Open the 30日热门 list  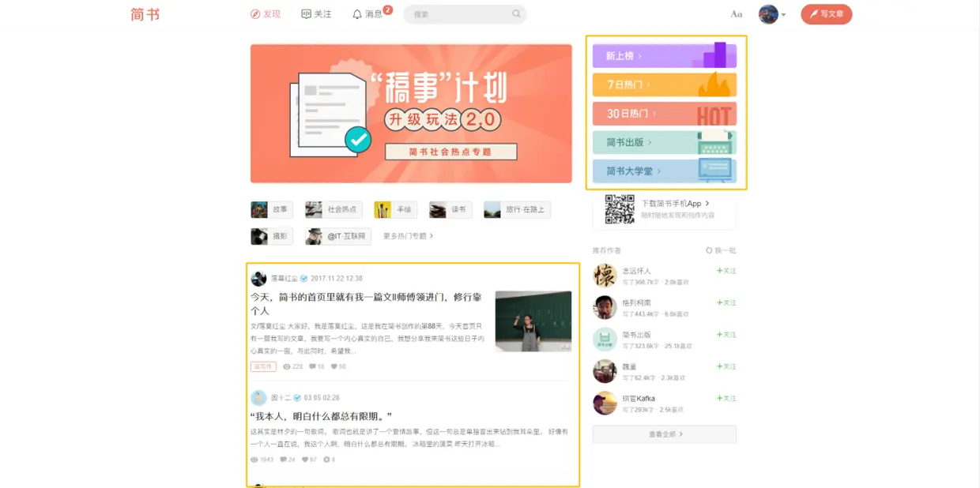(x=665, y=114)
